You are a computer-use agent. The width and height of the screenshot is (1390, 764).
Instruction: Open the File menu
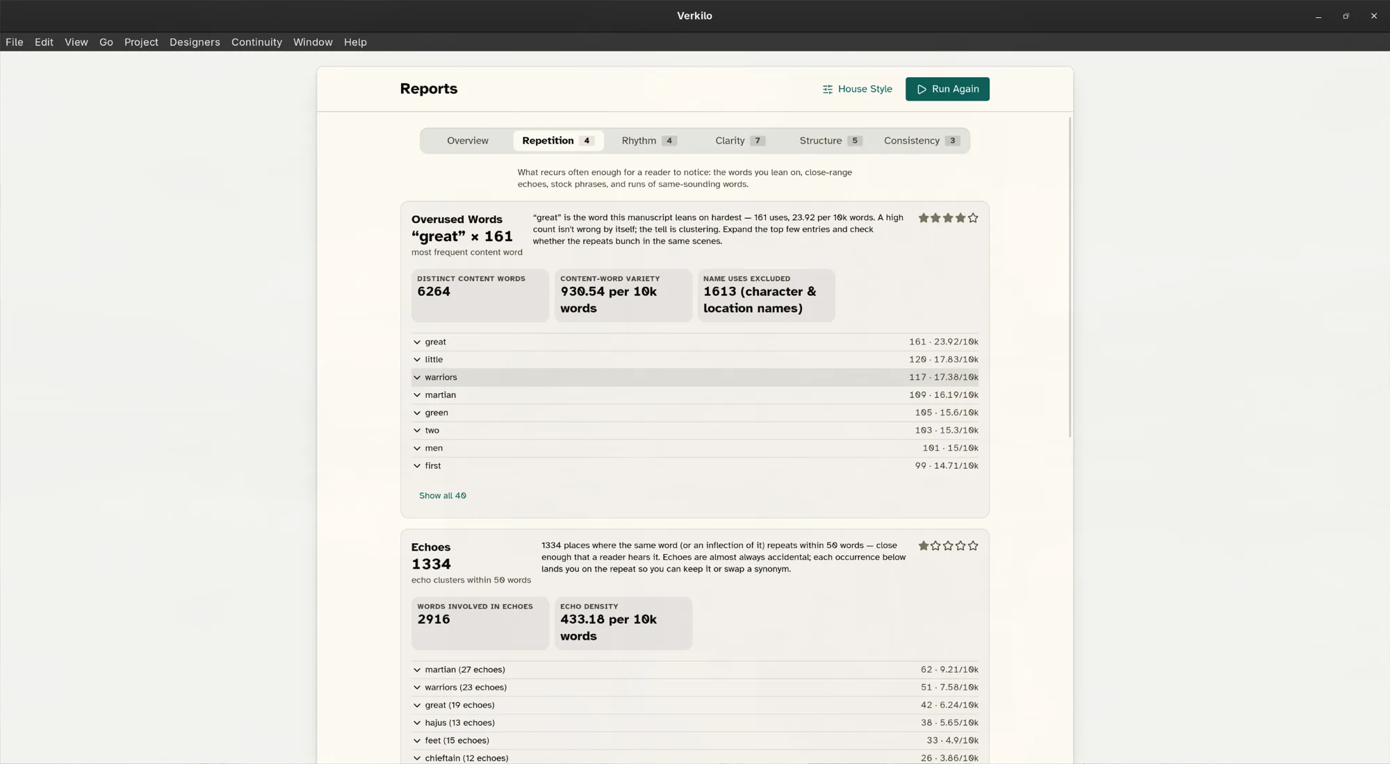[x=15, y=42]
